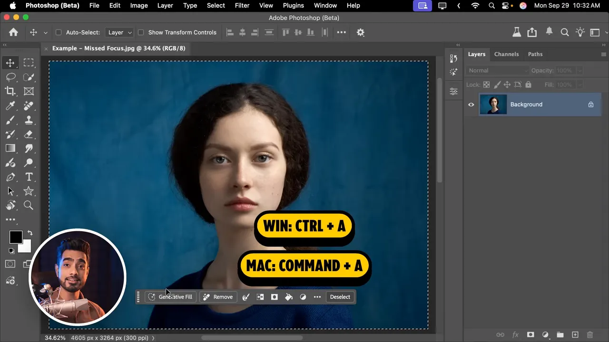Select the Rectangular Marquee tool
Image resolution: width=609 pixels, height=342 pixels.
[29, 63]
